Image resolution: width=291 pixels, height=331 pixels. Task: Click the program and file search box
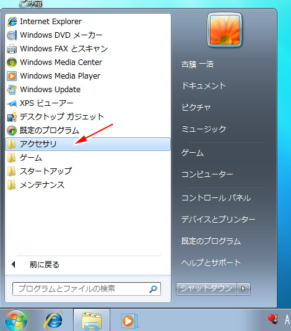tap(87, 289)
